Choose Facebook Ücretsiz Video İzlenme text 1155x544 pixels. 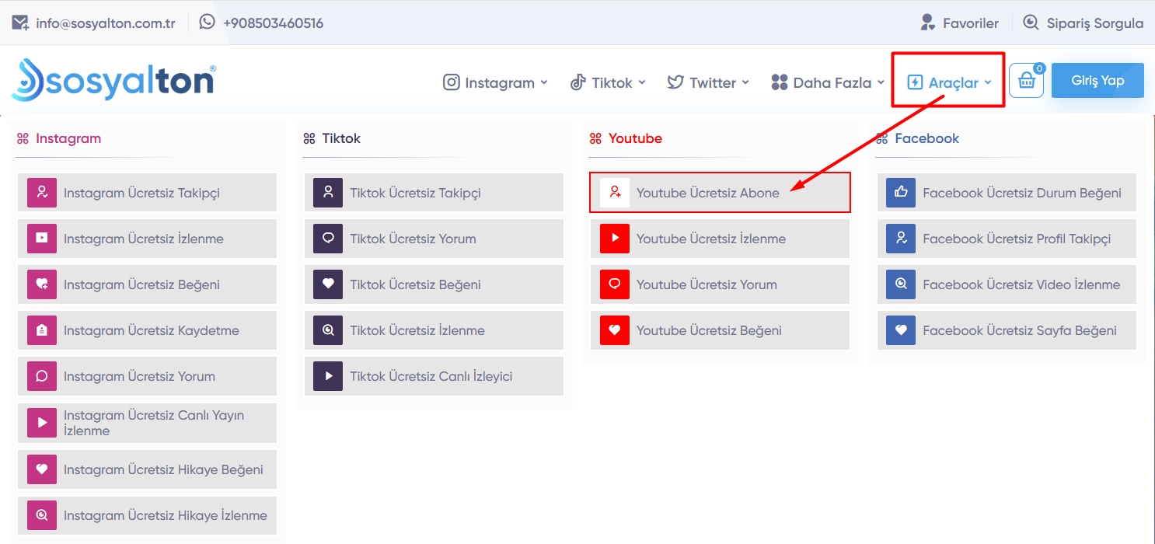pos(1021,284)
